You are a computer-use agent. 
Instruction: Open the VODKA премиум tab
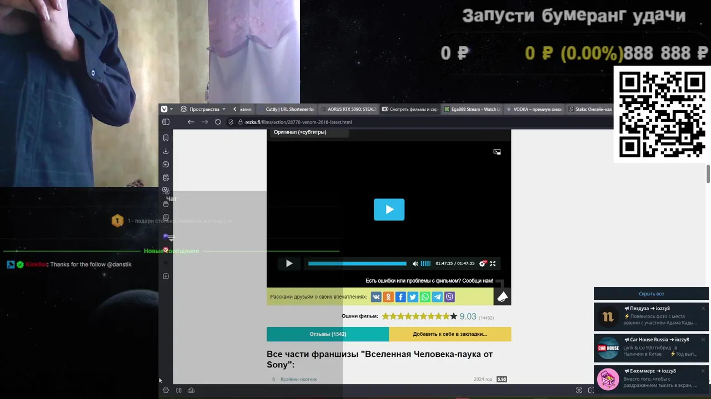click(534, 109)
